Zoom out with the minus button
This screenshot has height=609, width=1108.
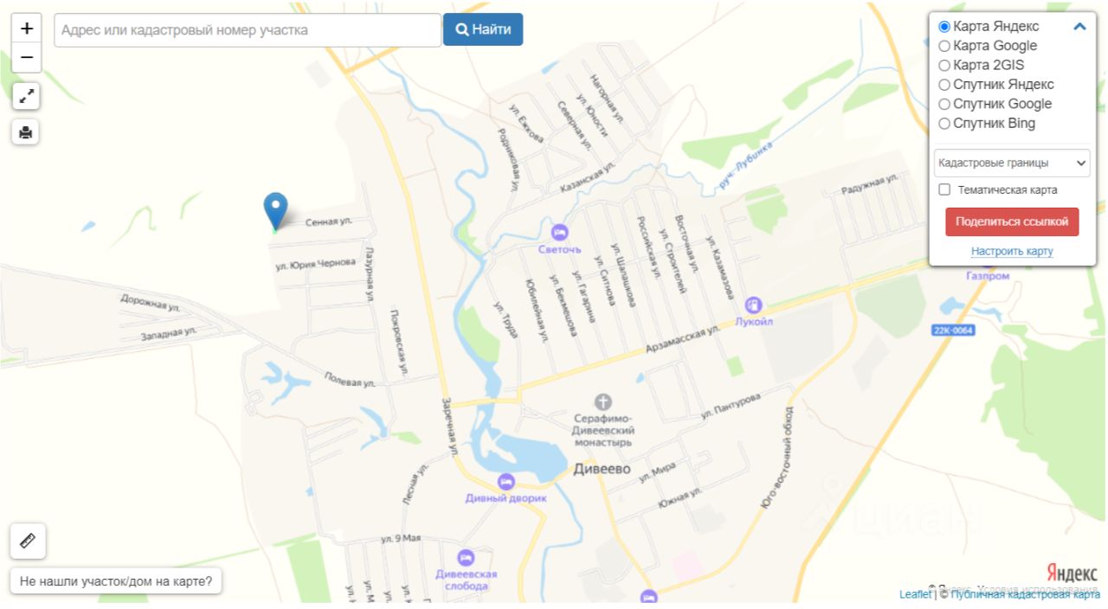pos(27,58)
